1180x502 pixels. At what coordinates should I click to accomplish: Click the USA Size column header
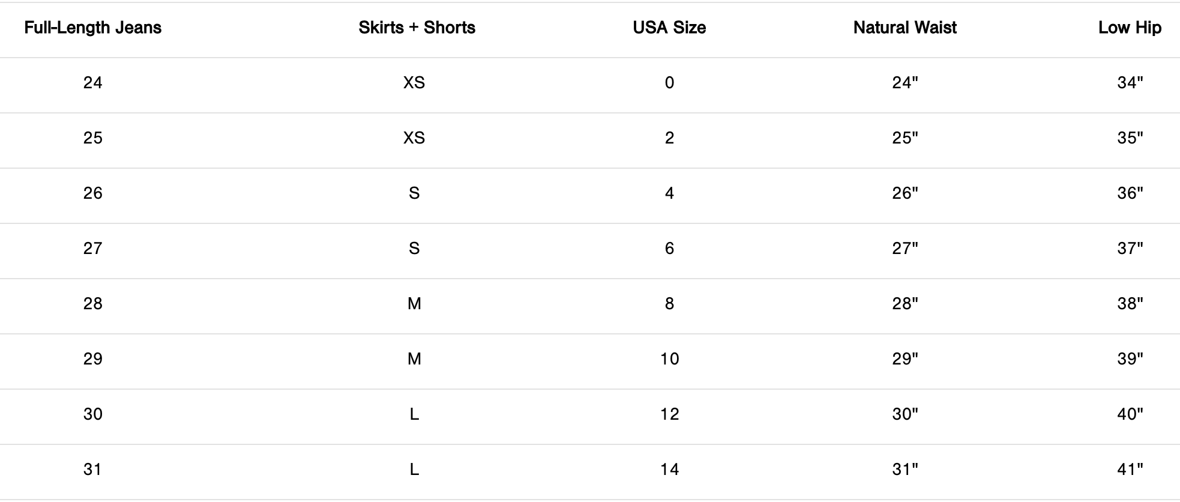(x=669, y=28)
